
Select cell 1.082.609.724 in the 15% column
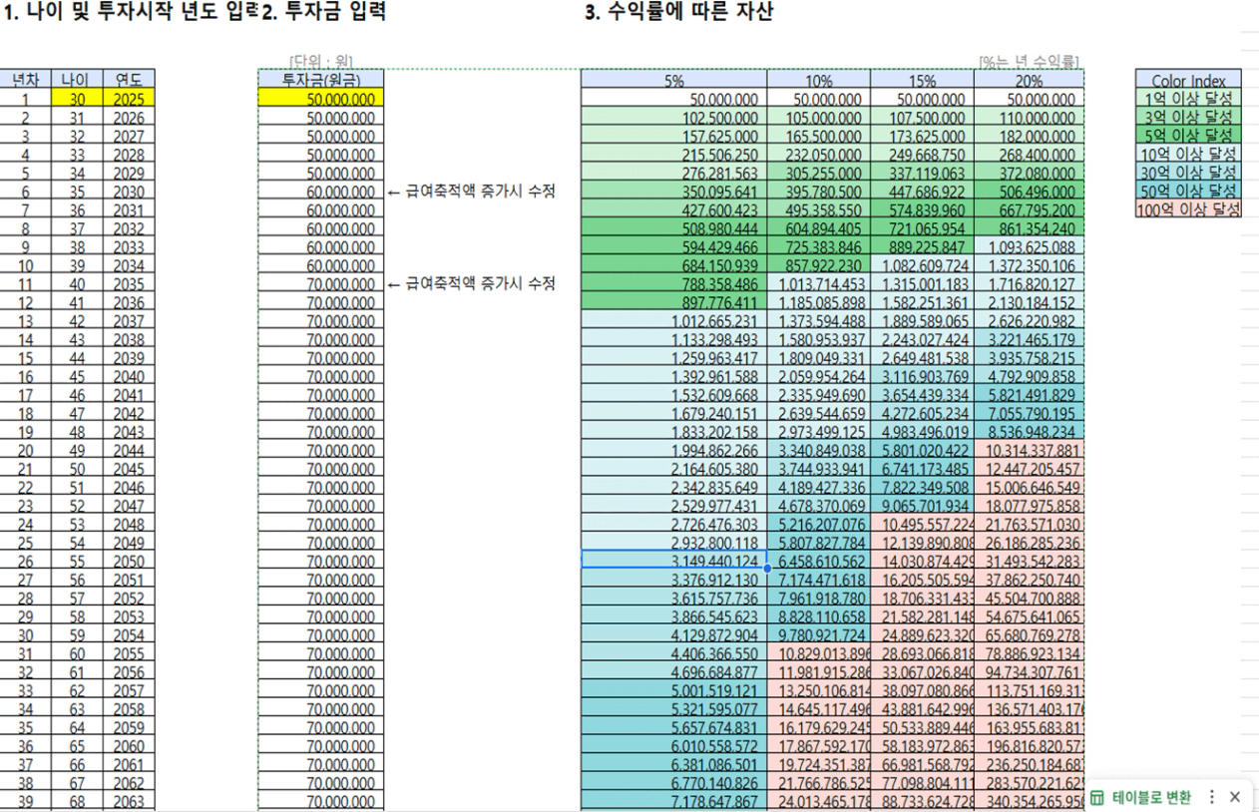coord(923,265)
